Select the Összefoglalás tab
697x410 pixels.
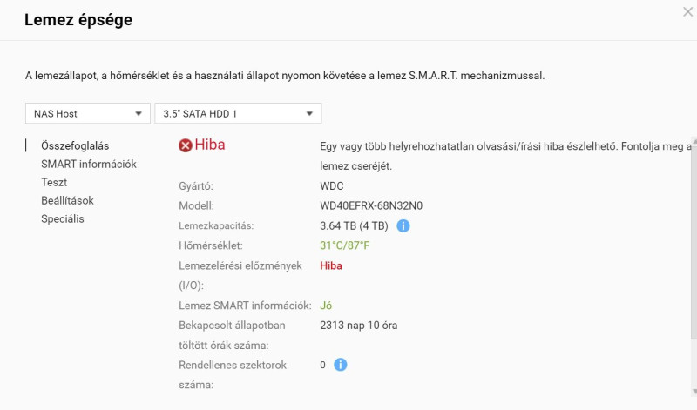(x=75, y=145)
